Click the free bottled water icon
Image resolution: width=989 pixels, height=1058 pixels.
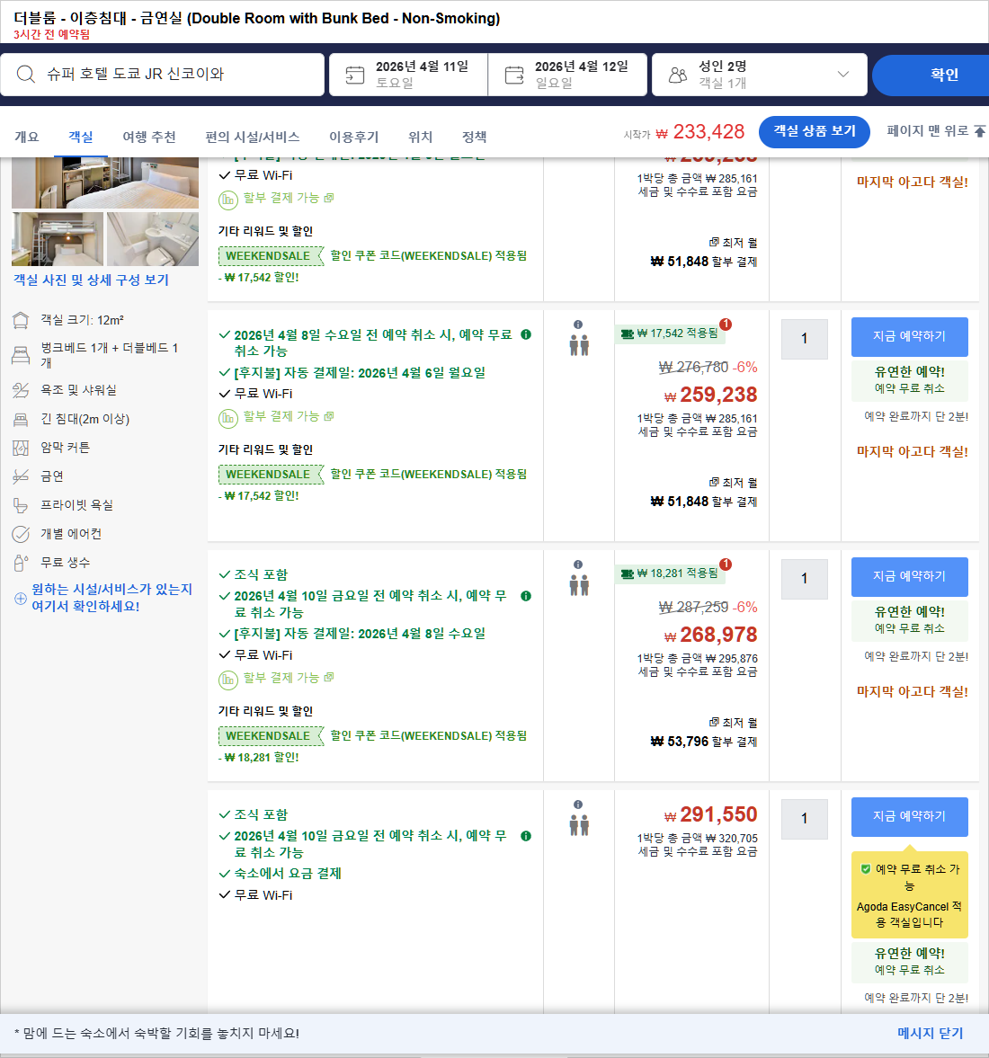coord(21,563)
